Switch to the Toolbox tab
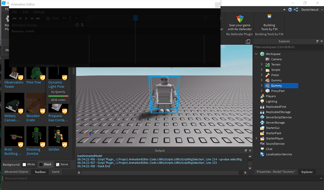Screen dimensions: 324x190 coord(40,172)
